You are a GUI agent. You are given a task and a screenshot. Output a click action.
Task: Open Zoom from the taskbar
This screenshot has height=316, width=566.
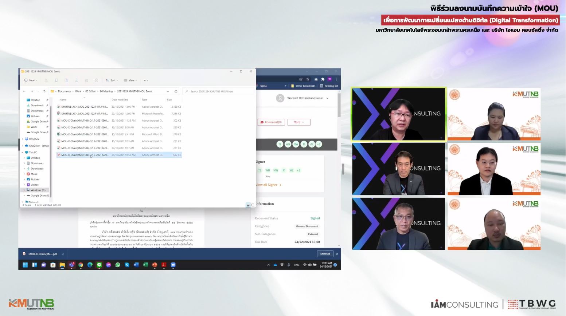pyautogui.click(x=173, y=265)
